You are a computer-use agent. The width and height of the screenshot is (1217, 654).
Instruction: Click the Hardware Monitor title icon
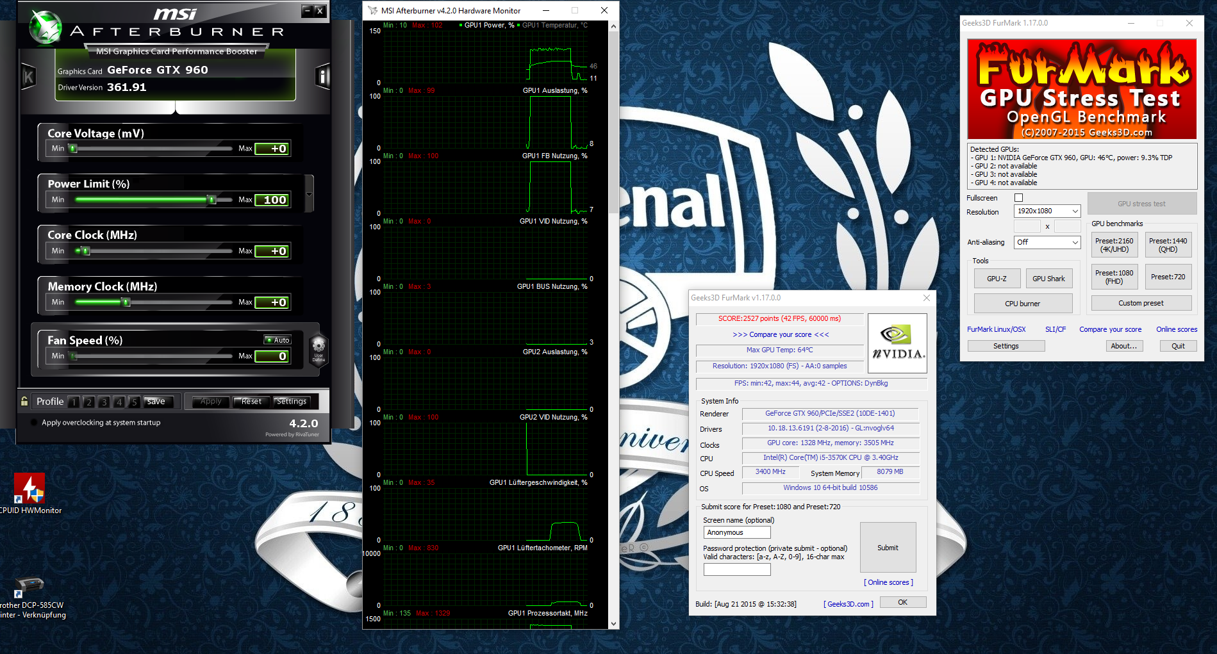[373, 10]
